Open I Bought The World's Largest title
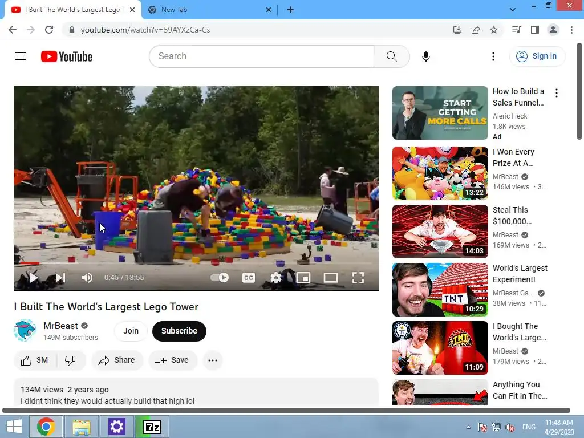584x438 pixels. (520, 332)
